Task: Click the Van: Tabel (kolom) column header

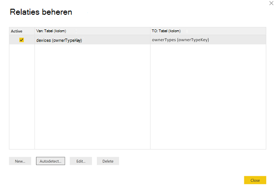Action: tap(92, 31)
